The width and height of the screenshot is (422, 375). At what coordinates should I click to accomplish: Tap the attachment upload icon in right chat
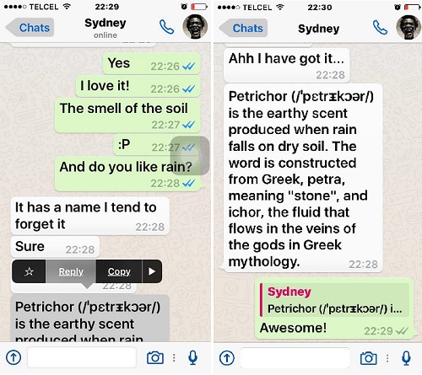227,358
